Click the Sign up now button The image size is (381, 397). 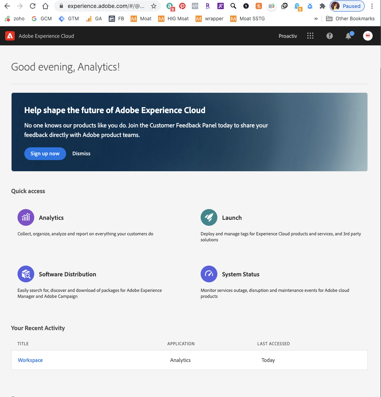[x=45, y=153]
